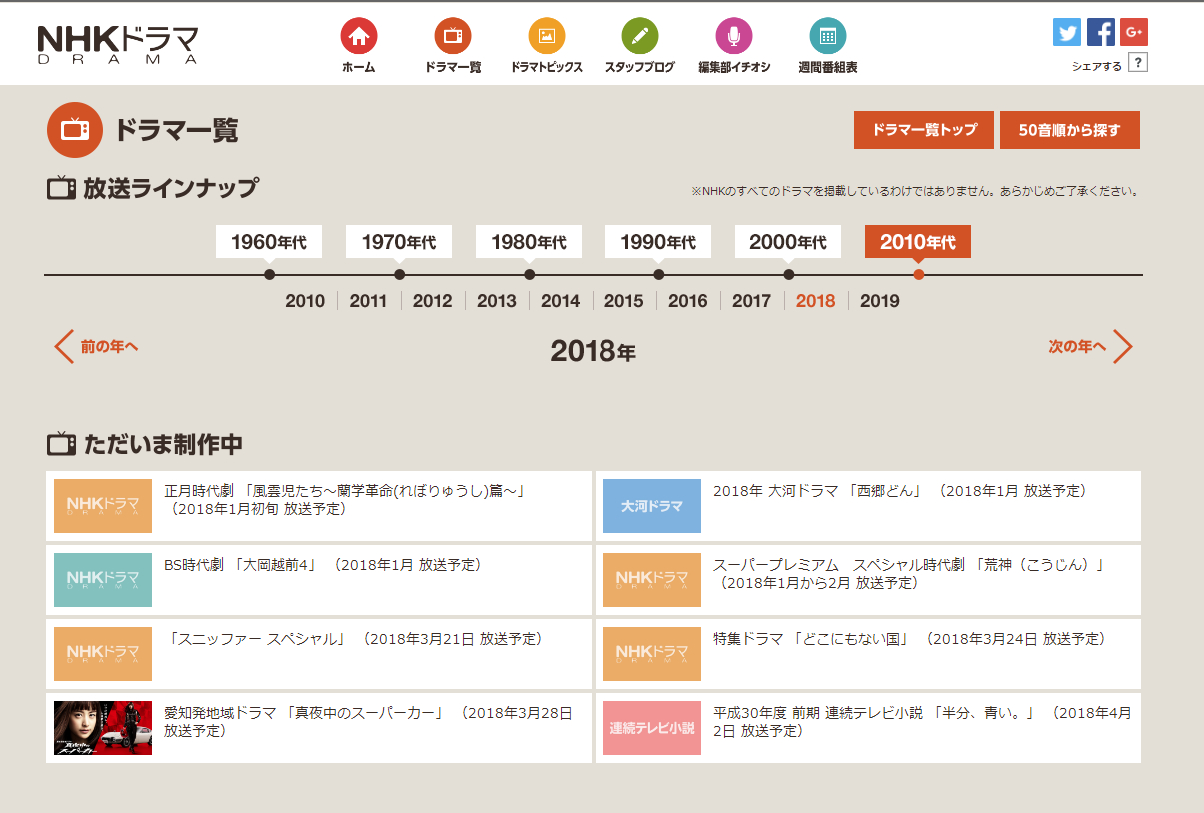Select year 2019
The image size is (1204, 813).
[x=880, y=301]
